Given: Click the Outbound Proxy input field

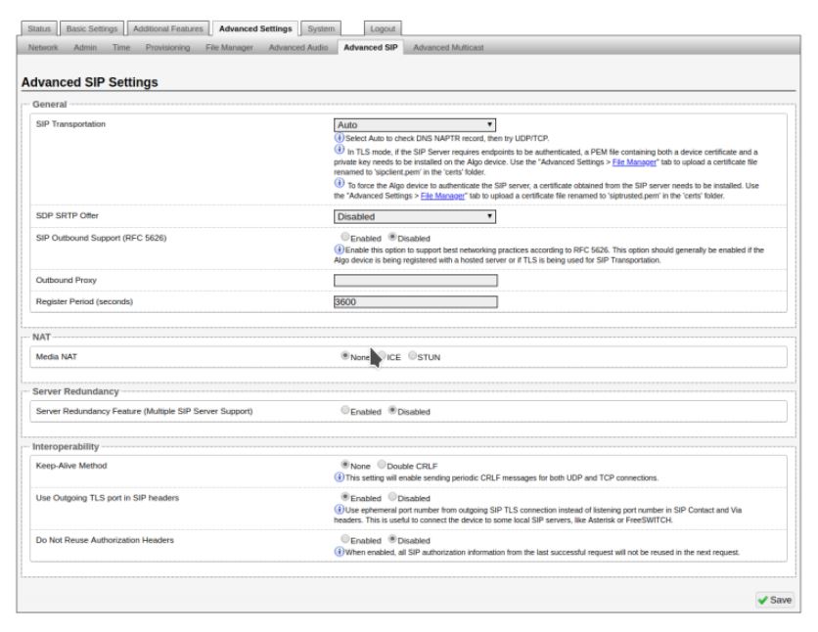Looking at the screenshot, I should coord(416,280).
